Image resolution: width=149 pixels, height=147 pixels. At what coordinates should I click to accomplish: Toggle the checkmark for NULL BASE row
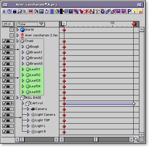[4, 98]
